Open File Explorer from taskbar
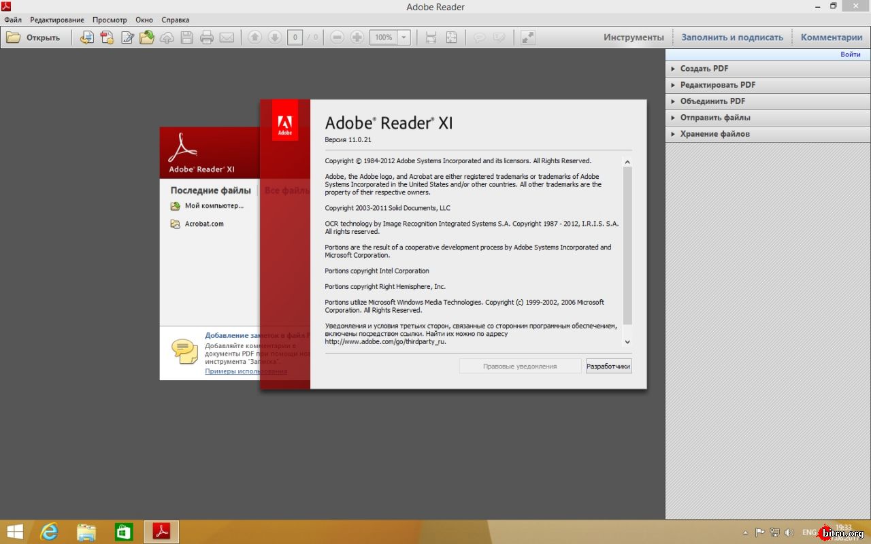The height and width of the screenshot is (544, 871). [x=86, y=532]
